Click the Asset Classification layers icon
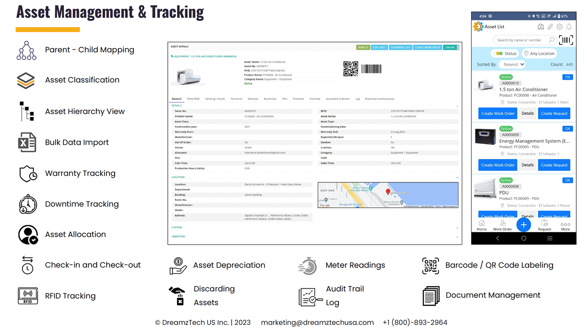This screenshot has height=330, width=587. (x=26, y=80)
